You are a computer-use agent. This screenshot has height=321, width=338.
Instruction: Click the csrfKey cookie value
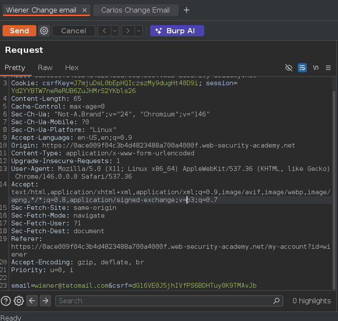(x=136, y=83)
